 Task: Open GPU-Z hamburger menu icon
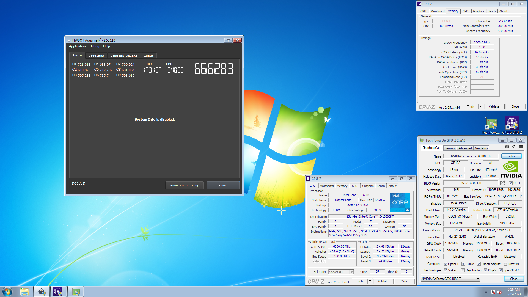[521, 147]
